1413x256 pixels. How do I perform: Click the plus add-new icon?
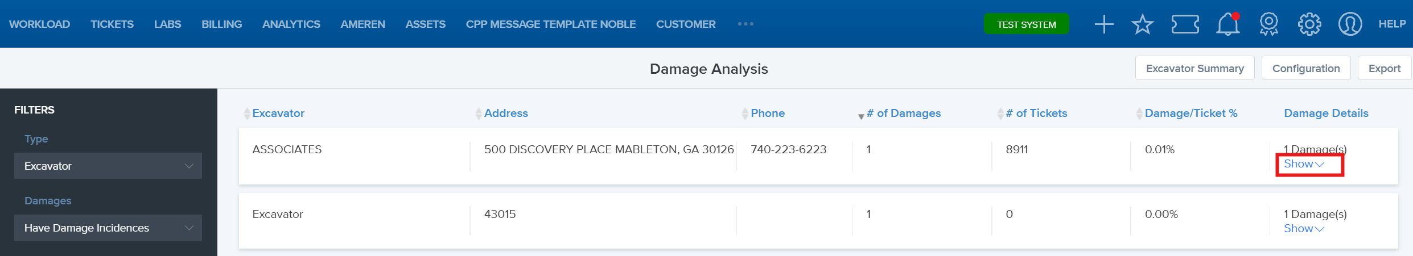pyautogui.click(x=1104, y=24)
